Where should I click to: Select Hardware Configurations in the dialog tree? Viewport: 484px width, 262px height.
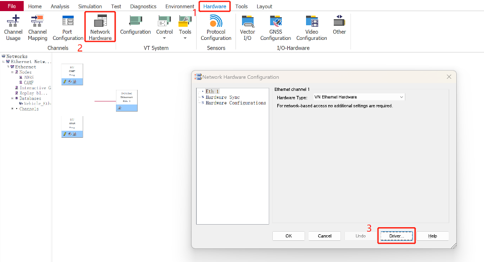235,103
